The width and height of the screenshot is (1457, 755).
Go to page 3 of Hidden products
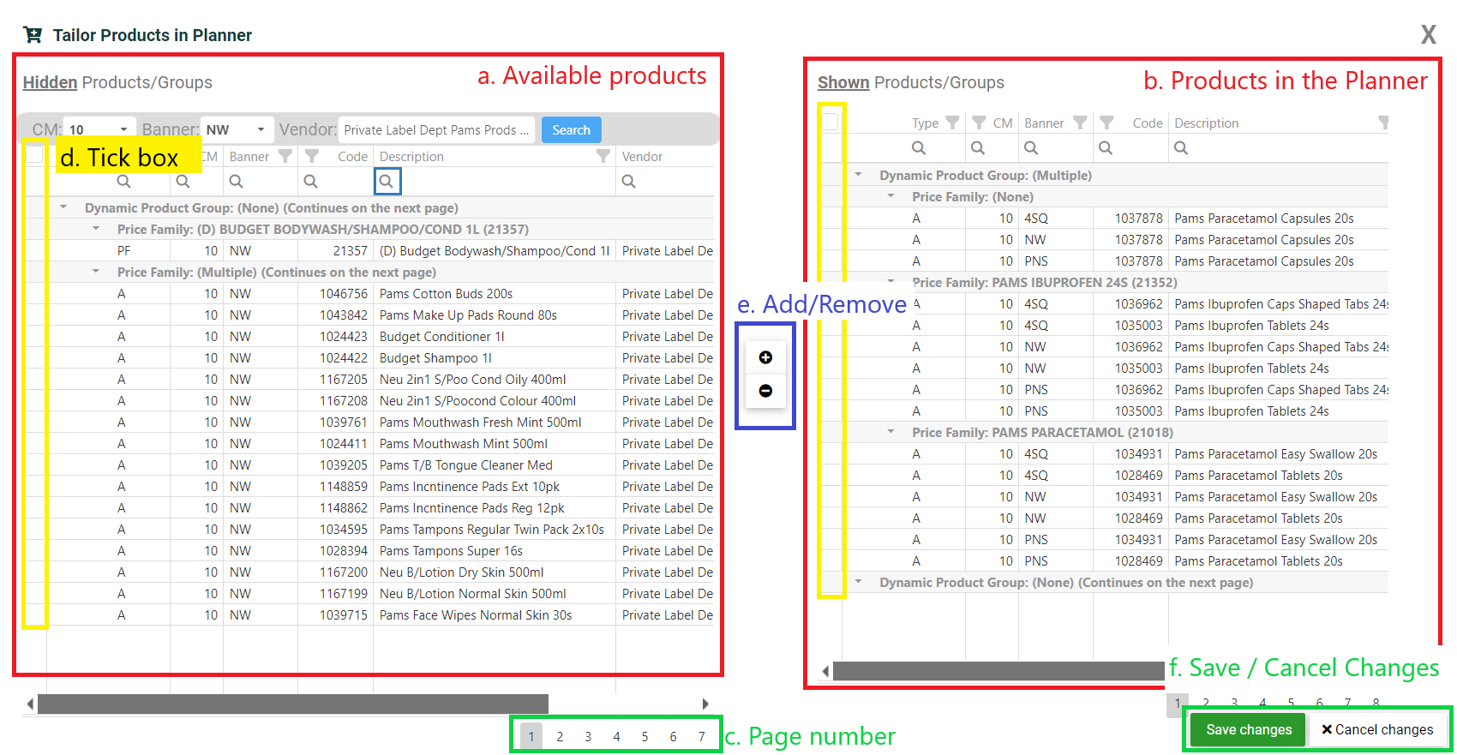(588, 736)
